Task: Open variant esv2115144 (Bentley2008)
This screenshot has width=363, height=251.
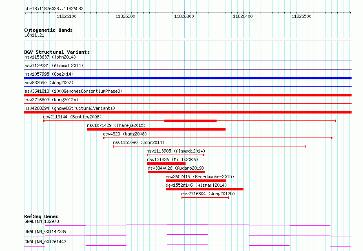Action: [x=72, y=117]
